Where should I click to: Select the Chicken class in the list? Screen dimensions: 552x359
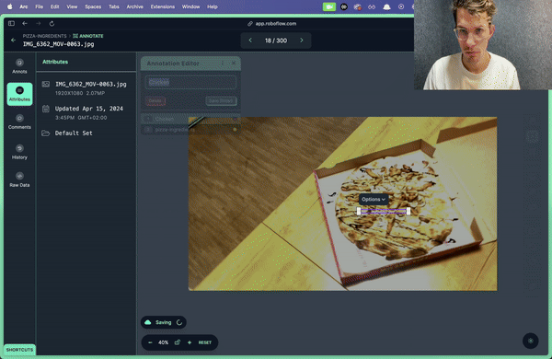click(190, 119)
